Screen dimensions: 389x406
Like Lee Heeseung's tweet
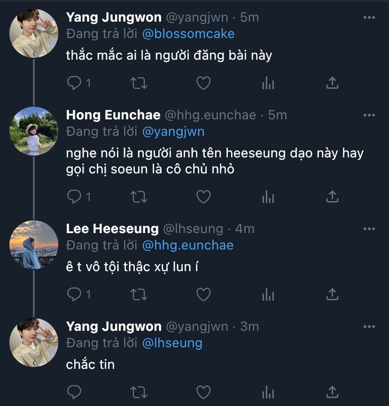[x=203, y=294]
